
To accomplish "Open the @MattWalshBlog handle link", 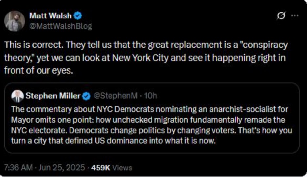I will click(x=61, y=26).
